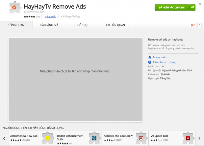
Task: Click the empty screenshot placeholder area
Action: [x=75, y=79]
